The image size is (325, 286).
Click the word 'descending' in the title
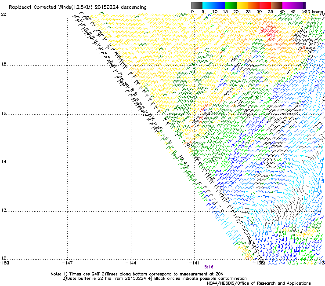pyautogui.click(x=134, y=7)
